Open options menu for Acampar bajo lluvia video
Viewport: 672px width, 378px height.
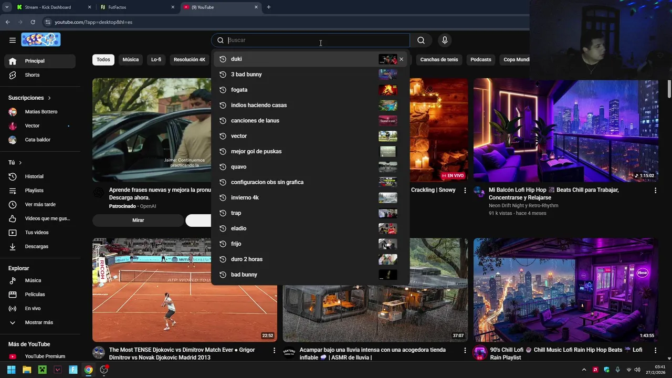465,350
